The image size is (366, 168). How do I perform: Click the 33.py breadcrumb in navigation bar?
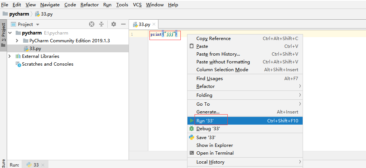point(44,14)
